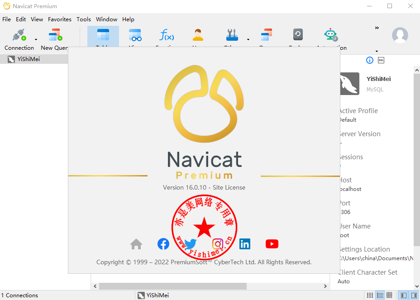Click the YiShiMei connection title in info pane
Screen dimensions: 420x300
[378, 79]
